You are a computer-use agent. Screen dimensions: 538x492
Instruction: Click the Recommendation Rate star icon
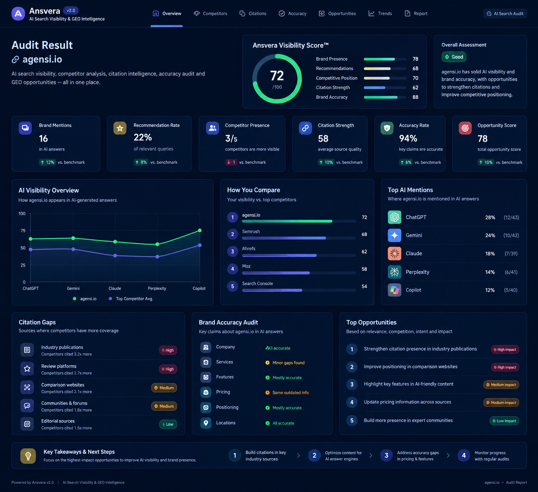point(120,128)
